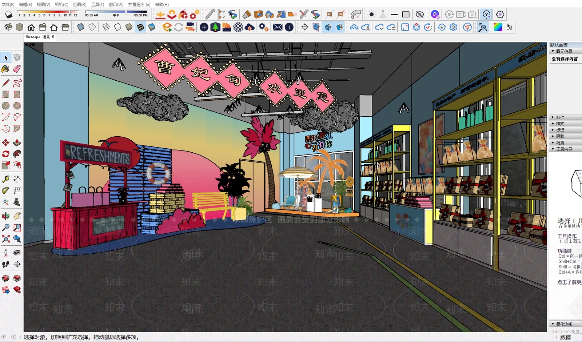
Task: Pick the Pan hand tool
Action: [17, 216]
